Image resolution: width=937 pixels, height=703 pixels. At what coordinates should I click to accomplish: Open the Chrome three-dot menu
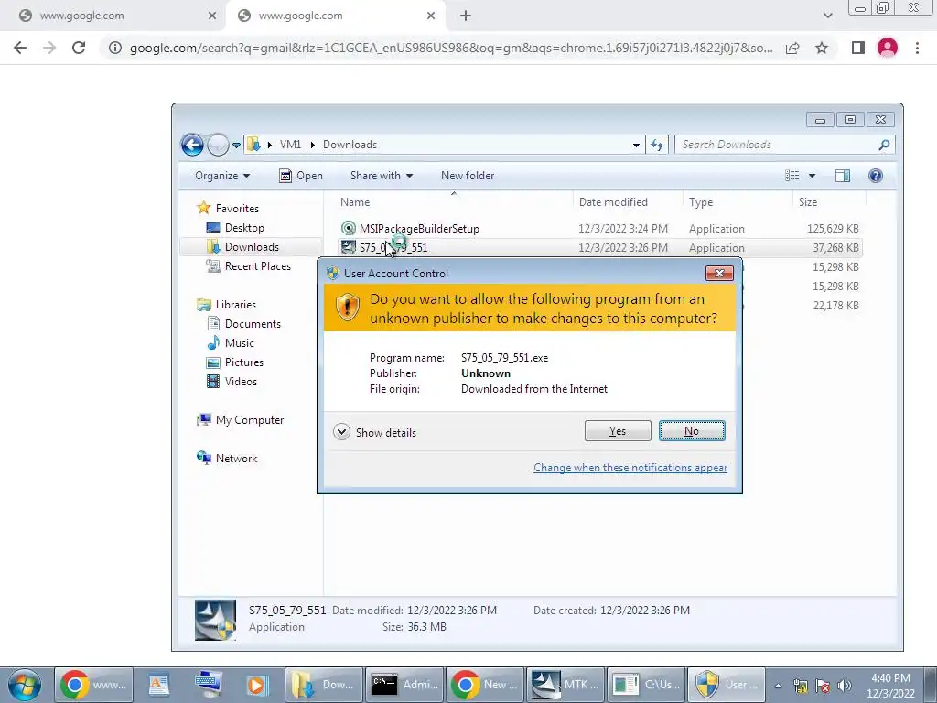[x=917, y=48]
